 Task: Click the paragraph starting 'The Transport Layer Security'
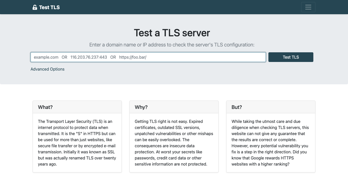(77, 143)
